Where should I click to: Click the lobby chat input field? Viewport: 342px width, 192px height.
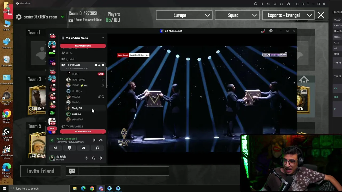pyautogui.click(x=118, y=171)
